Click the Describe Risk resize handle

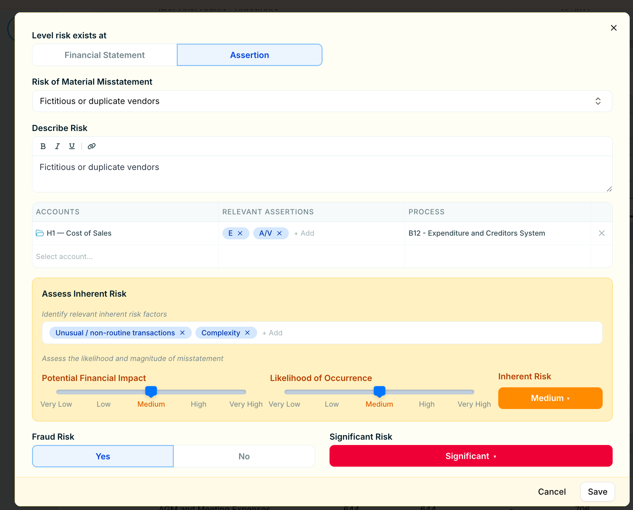pyautogui.click(x=609, y=189)
